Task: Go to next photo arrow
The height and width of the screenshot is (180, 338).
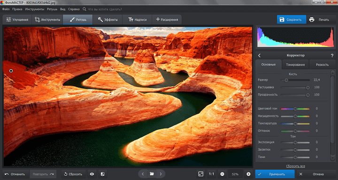Action: coord(161,174)
